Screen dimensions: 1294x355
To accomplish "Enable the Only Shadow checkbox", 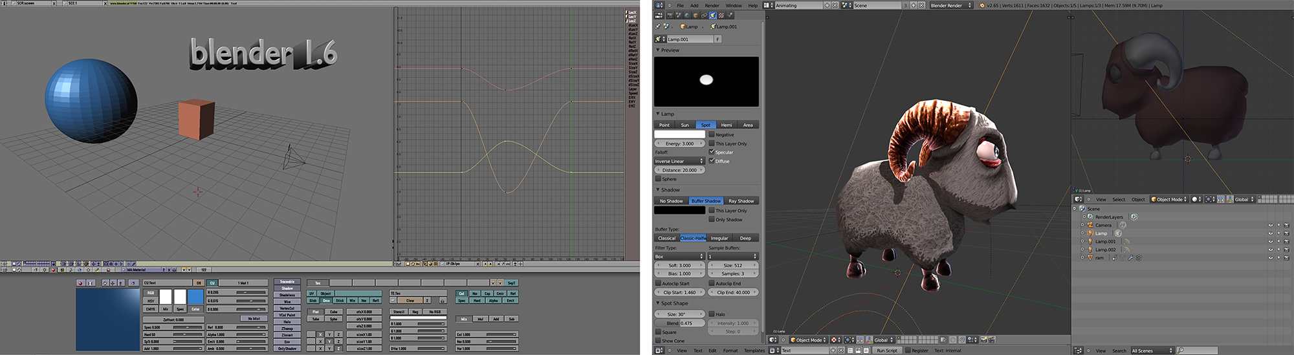I will click(x=712, y=219).
